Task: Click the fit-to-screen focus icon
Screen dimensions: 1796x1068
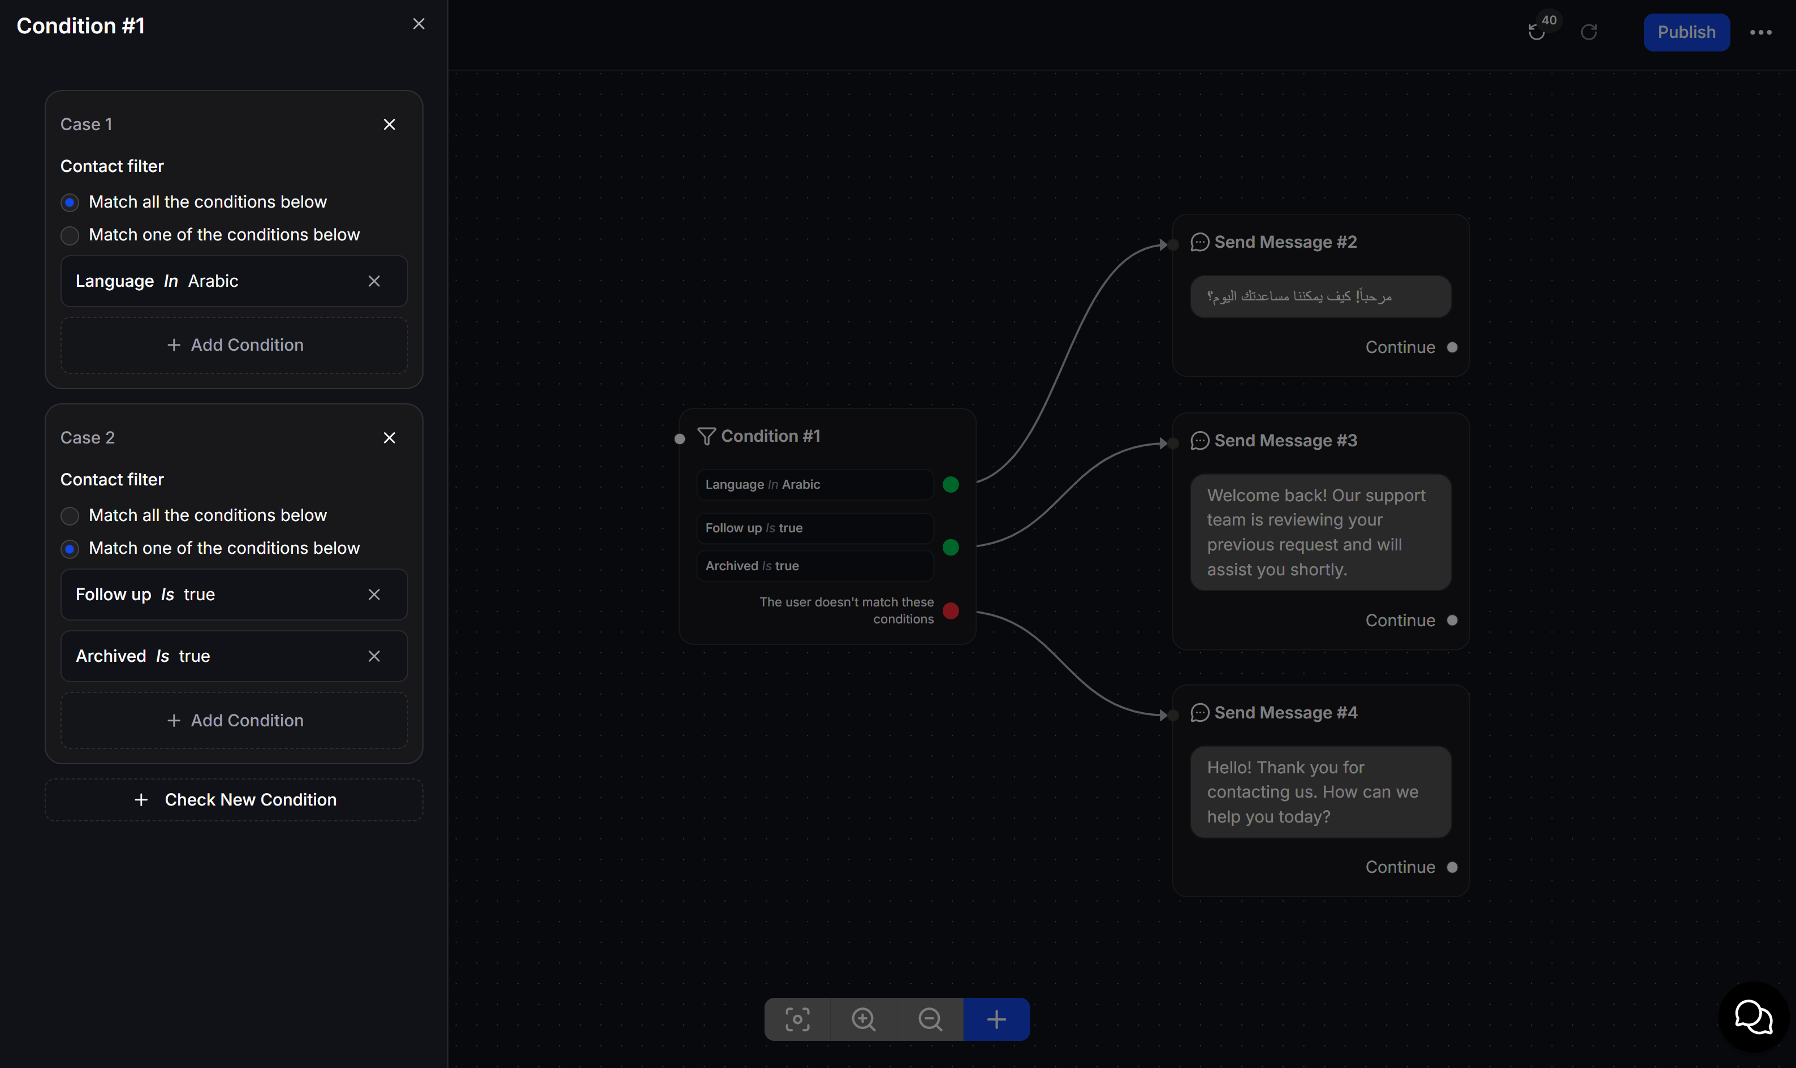Action: 797,1018
